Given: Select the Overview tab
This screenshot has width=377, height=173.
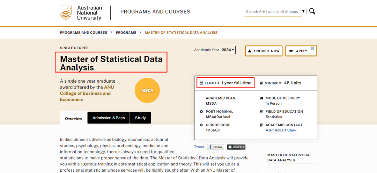Looking at the screenshot, I should point(74,118).
